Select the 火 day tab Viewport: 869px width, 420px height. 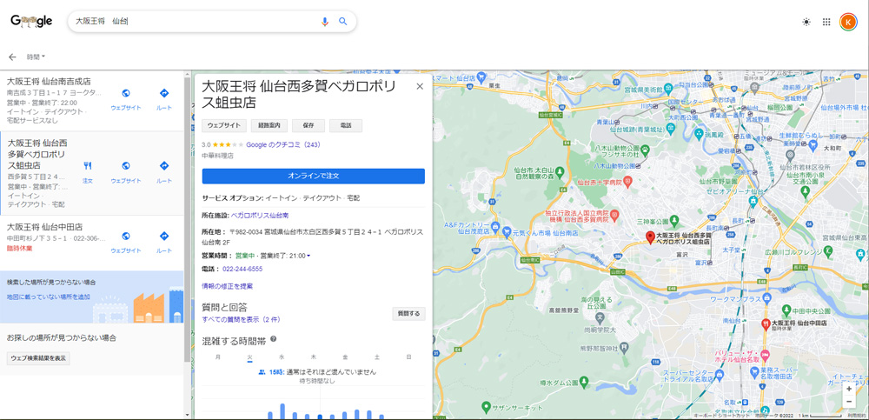pos(250,357)
